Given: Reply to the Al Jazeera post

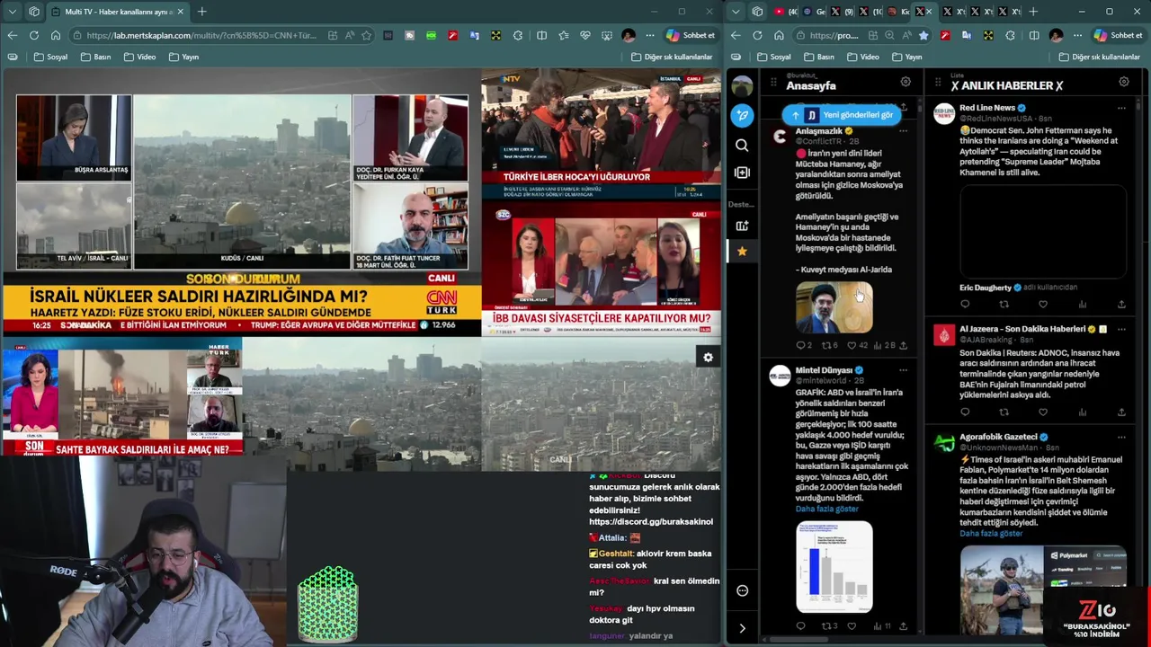Looking at the screenshot, I should (x=965, y=412).
